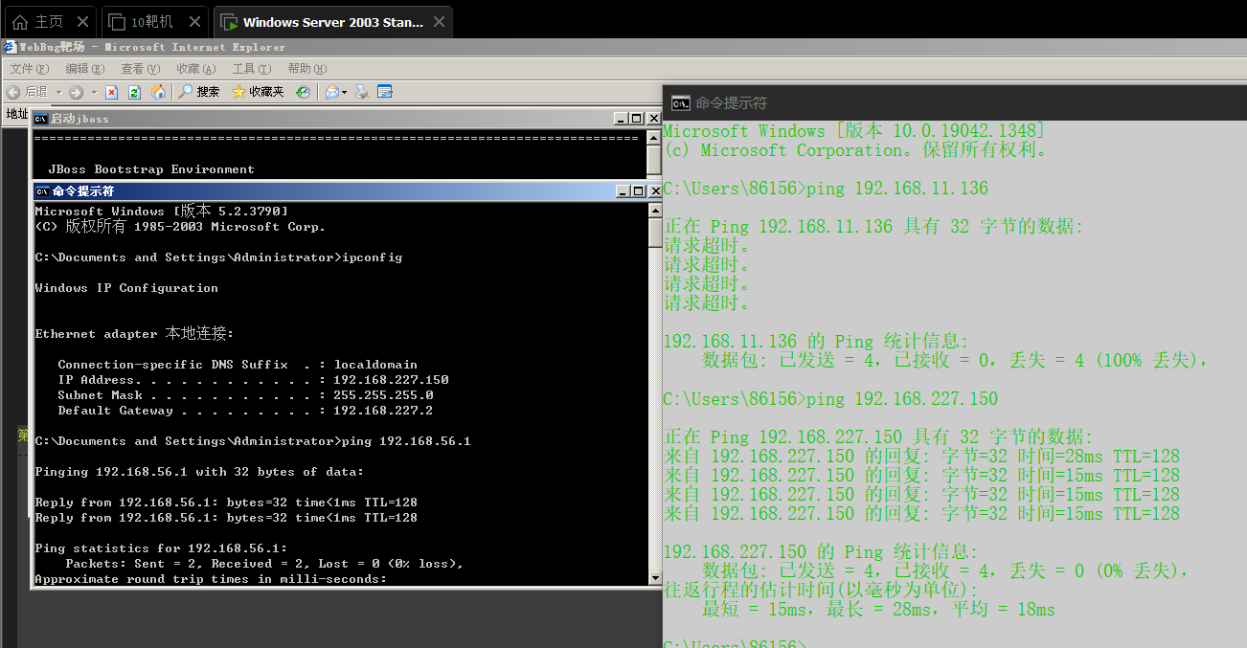Click the IE home page icon

(158, 92)
